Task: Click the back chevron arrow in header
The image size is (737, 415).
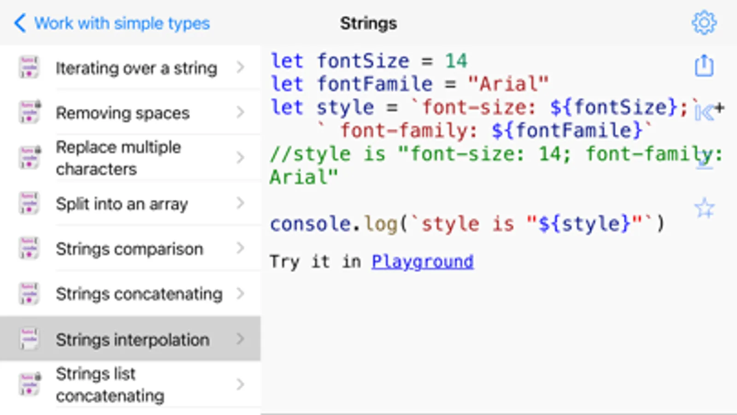Action: (20, 23)
